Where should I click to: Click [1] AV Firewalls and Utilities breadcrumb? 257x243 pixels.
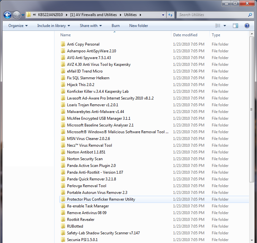click(93, 15)
